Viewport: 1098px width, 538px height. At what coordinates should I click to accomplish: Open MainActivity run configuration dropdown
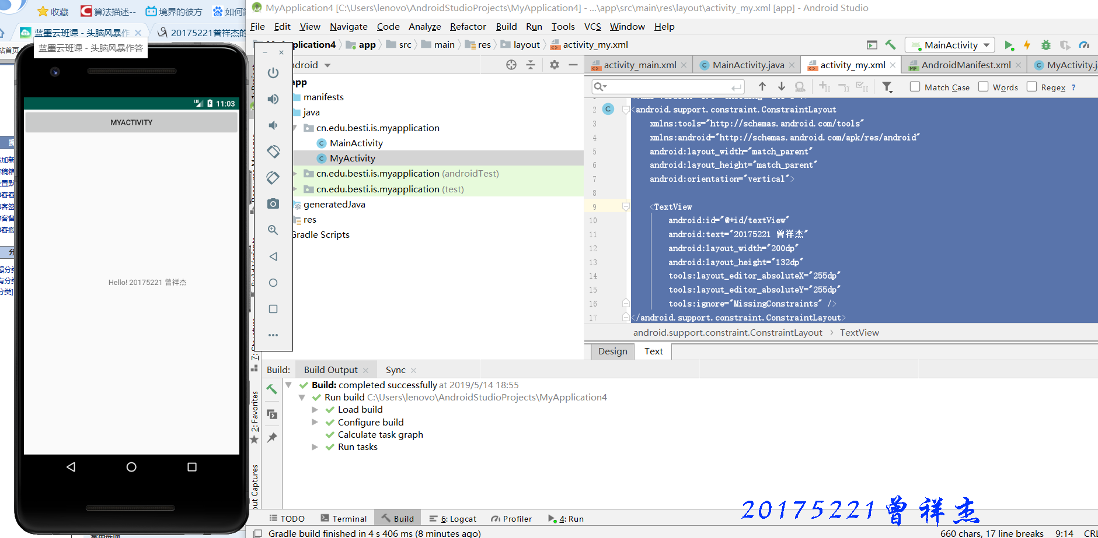[x=950, y=45]
